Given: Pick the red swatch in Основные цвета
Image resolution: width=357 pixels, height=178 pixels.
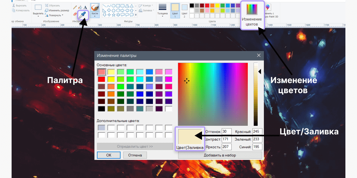Looking at the screenshot, I should [101, 79].
